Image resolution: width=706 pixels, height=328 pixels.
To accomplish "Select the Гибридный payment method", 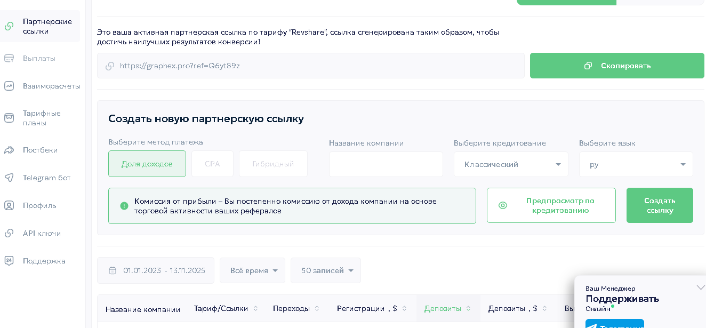I will [x=273, y=164].
